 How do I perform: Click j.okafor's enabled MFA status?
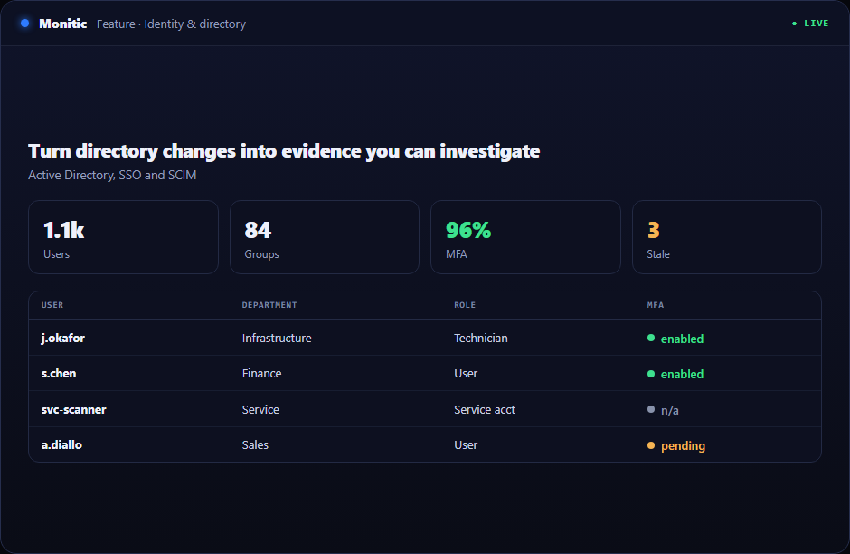point(675,339)
